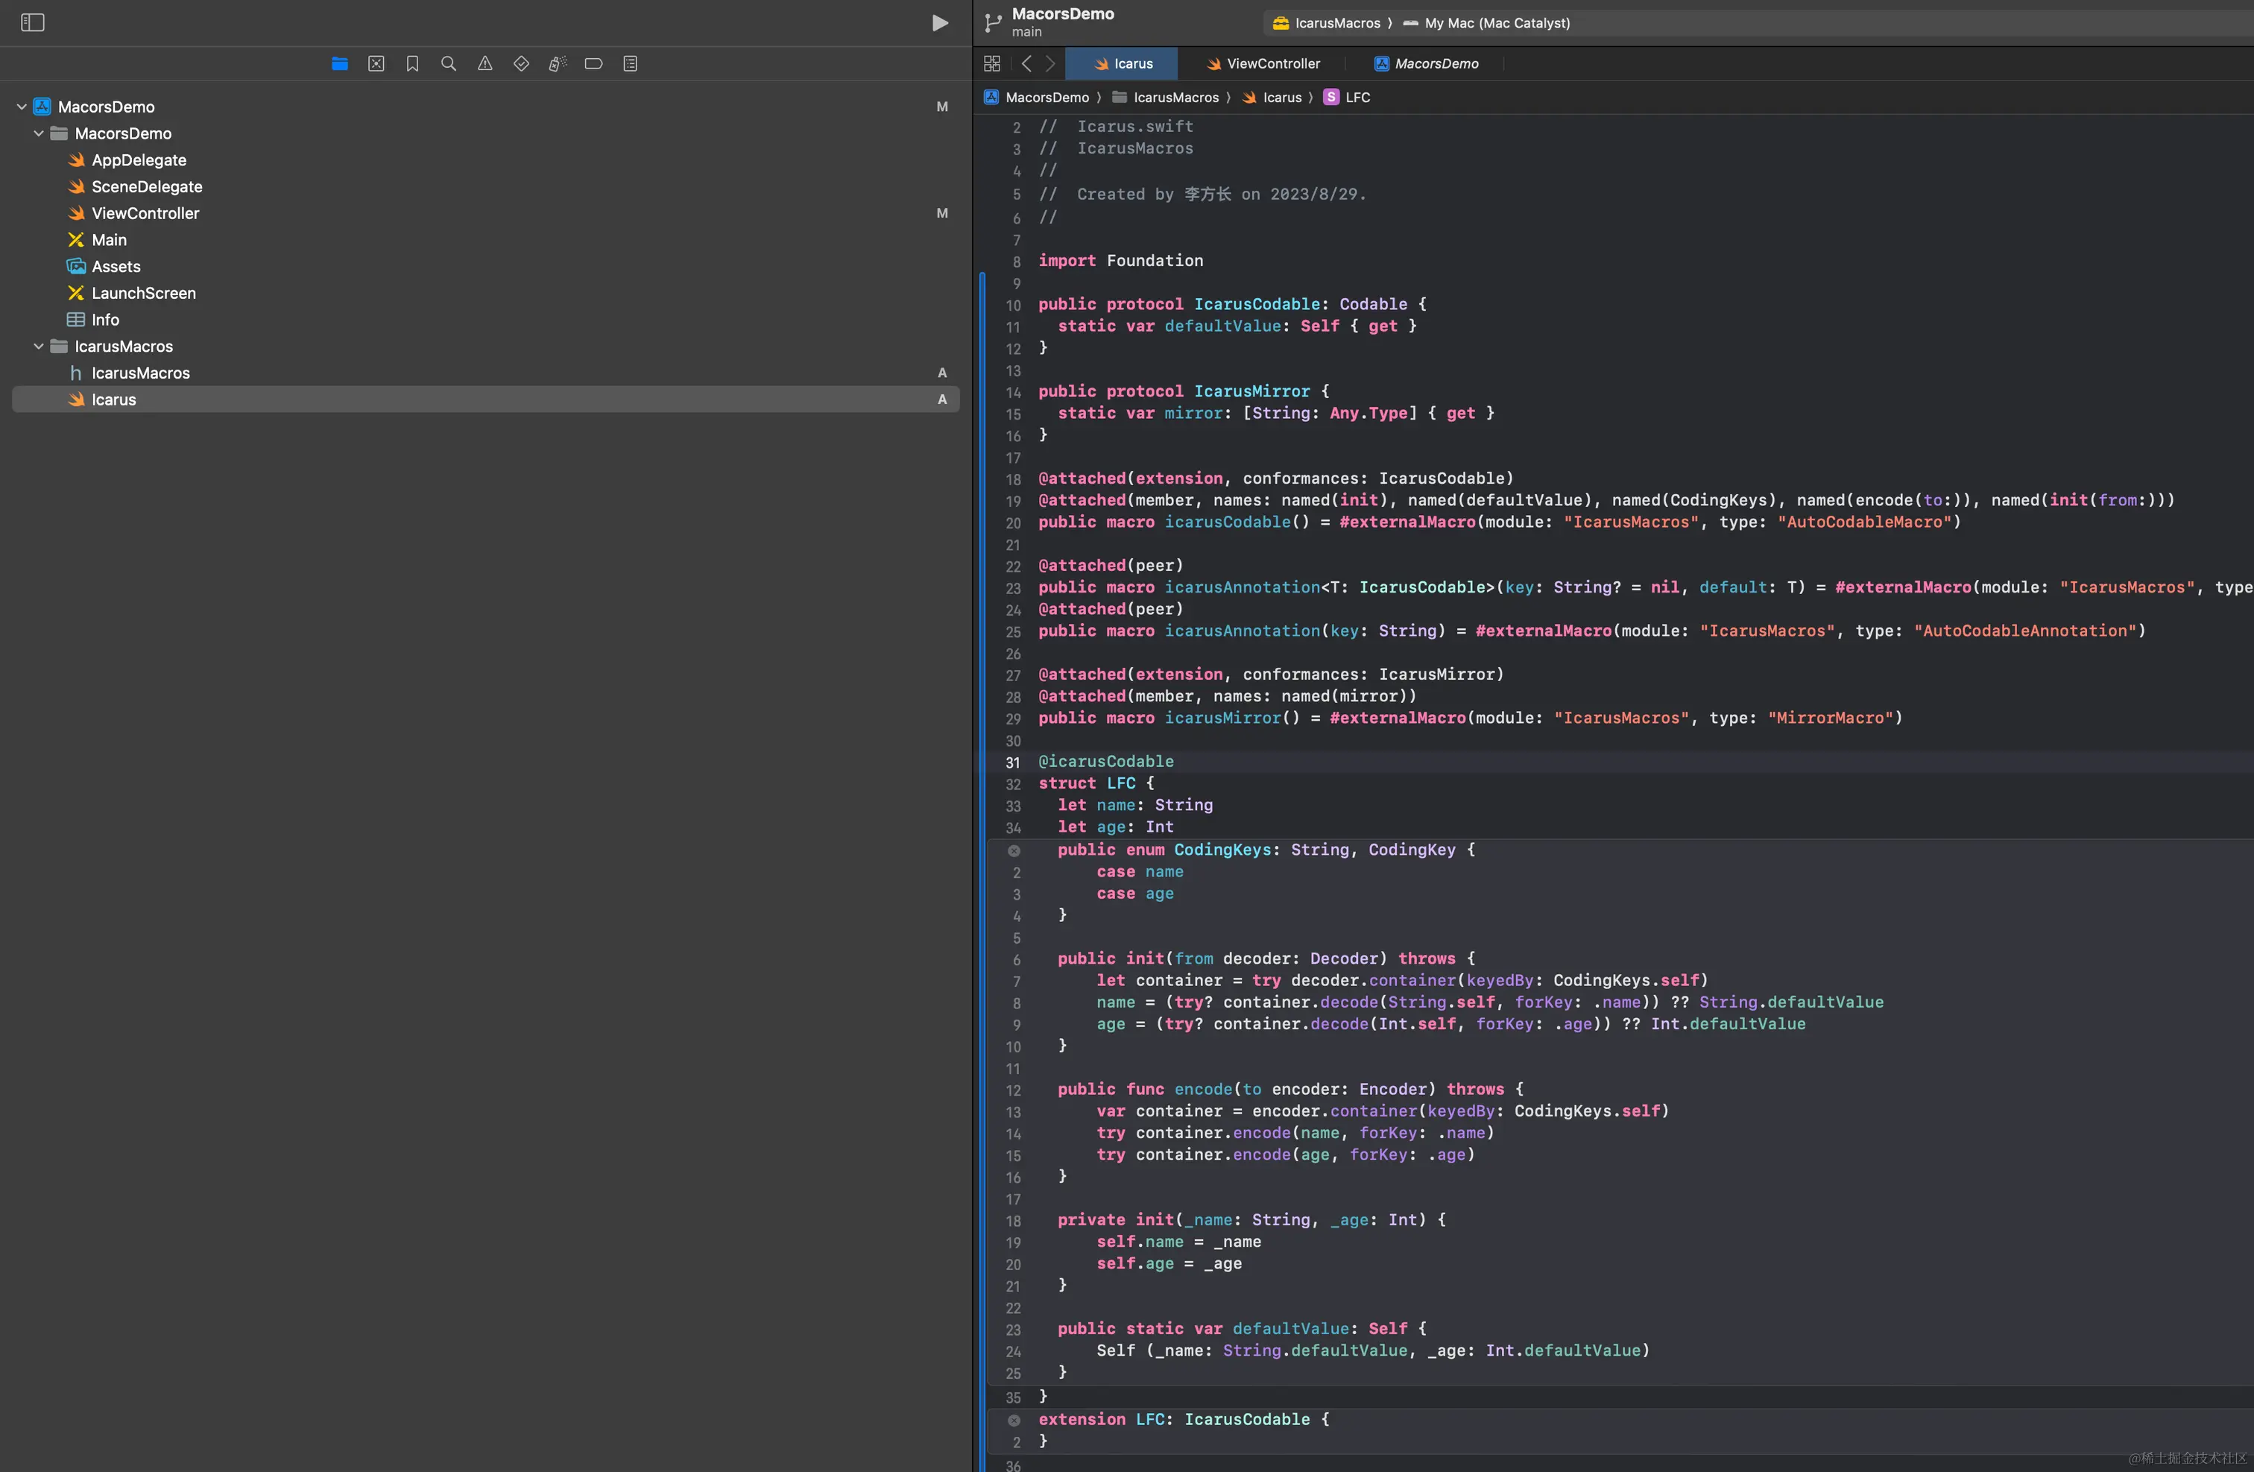Open the Report navigator icon
Image resolution: width=2254 pixels, height=1472 pixels.
[630, 63]
